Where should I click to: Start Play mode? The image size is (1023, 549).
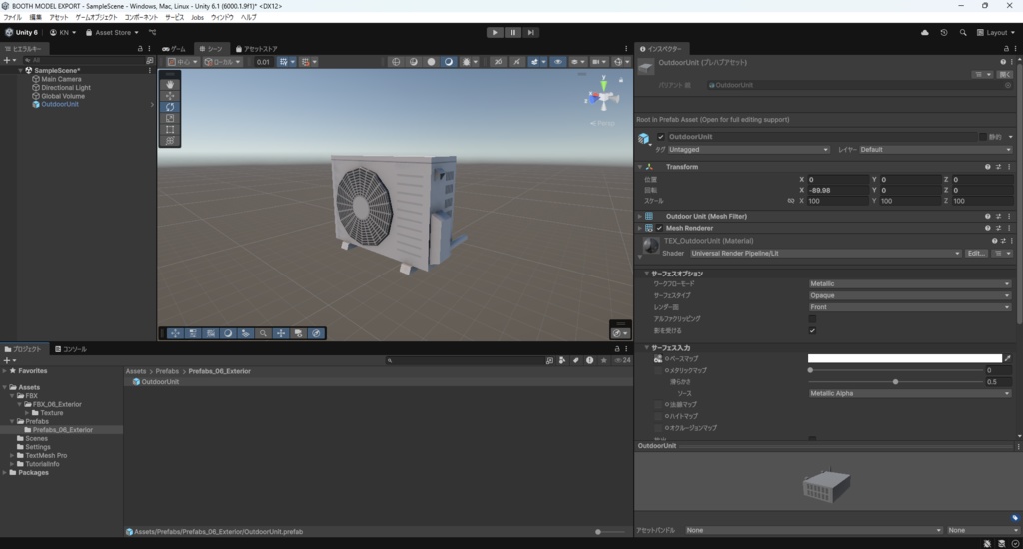495,33
